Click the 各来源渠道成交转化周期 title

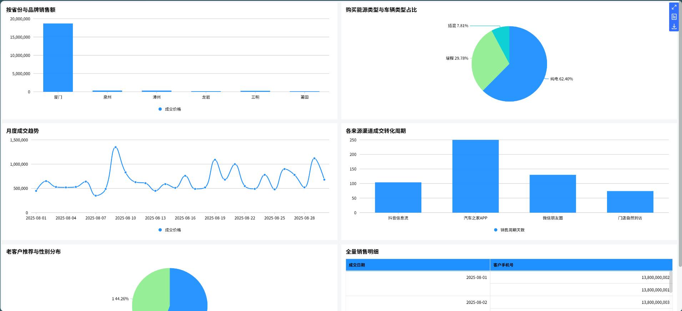pos(376,131)
